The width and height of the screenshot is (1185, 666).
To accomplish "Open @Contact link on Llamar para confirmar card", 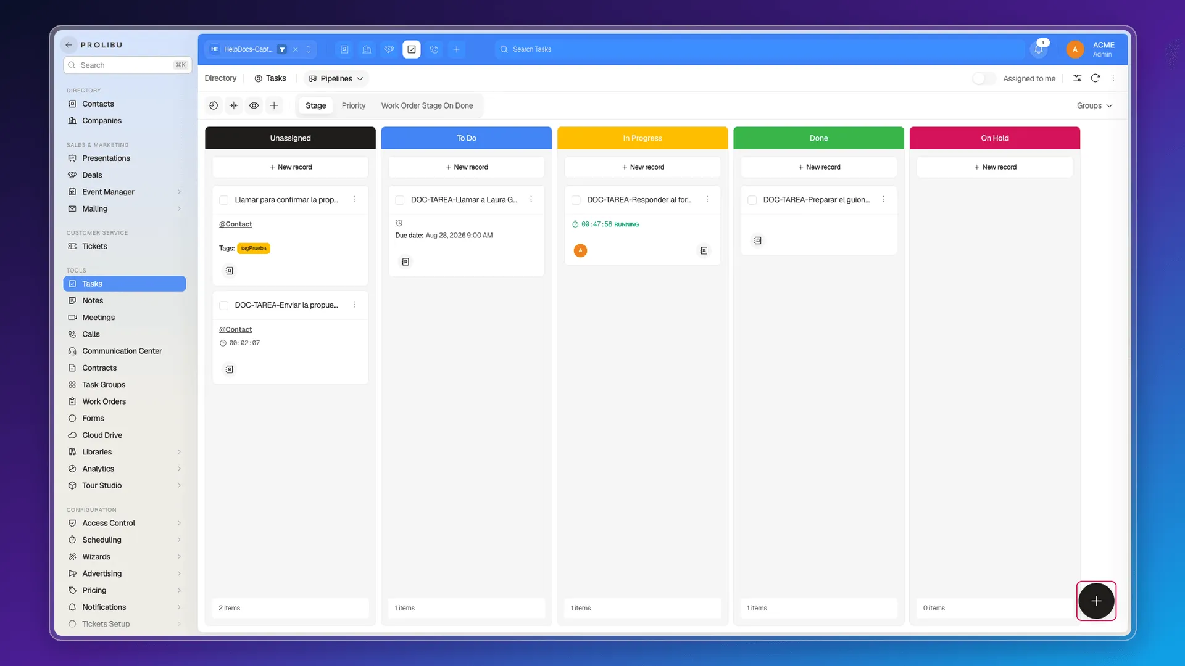I will coord(235,224).
